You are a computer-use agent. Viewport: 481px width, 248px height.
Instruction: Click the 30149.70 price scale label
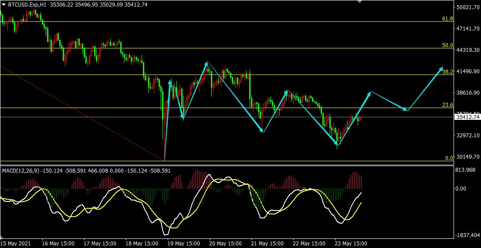click(x=467, y=157)
